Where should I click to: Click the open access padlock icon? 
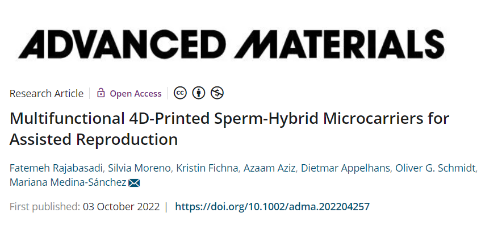click(101, 93)
